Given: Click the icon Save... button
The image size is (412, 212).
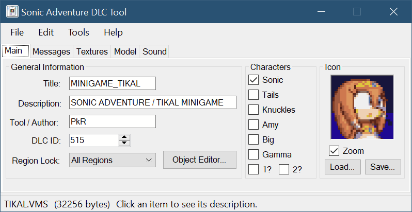Looking at the screenshot, I should click(x=383, y=167).
